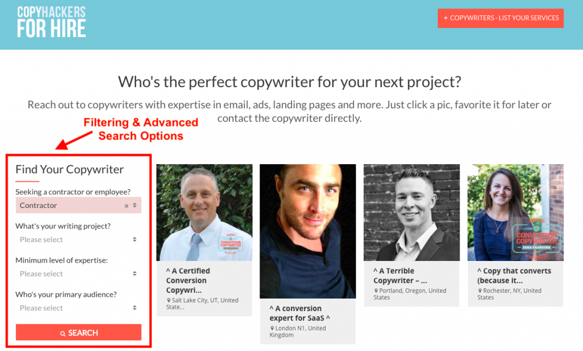The height and width of the screenshot is (351, 583).
Task: Click the location pin beside Portland, Oregon
Action: 376,291
